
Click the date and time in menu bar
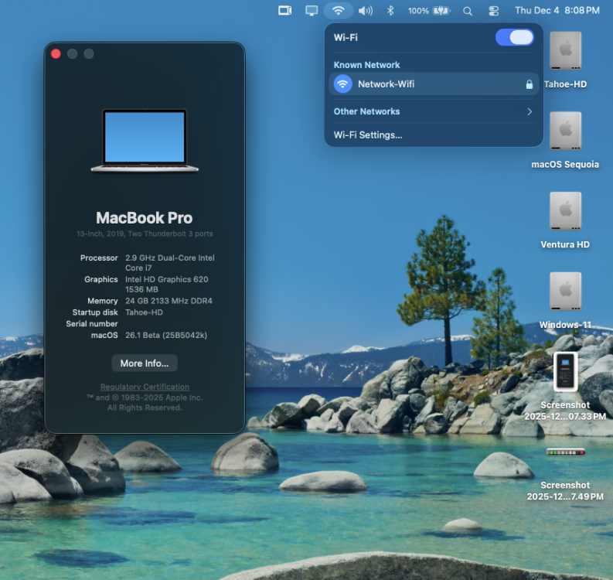[557, 11]
